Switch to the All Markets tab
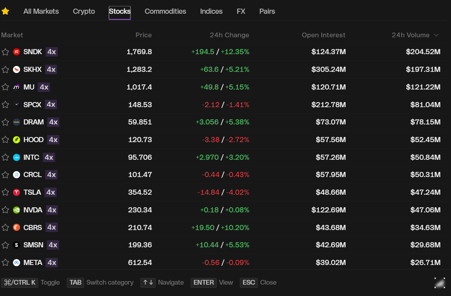The image size is (451, 296). pyautogui.click(x=41, y=11)
